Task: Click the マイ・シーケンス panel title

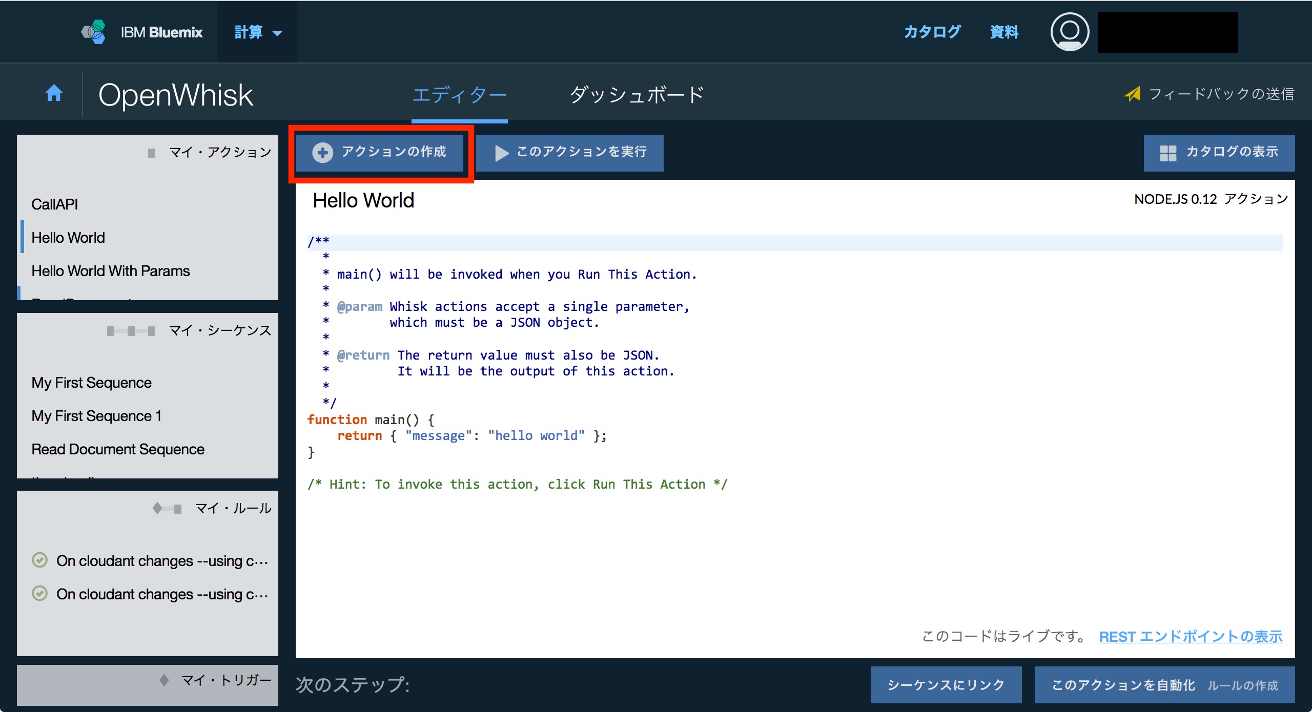Action: [220, 330]
